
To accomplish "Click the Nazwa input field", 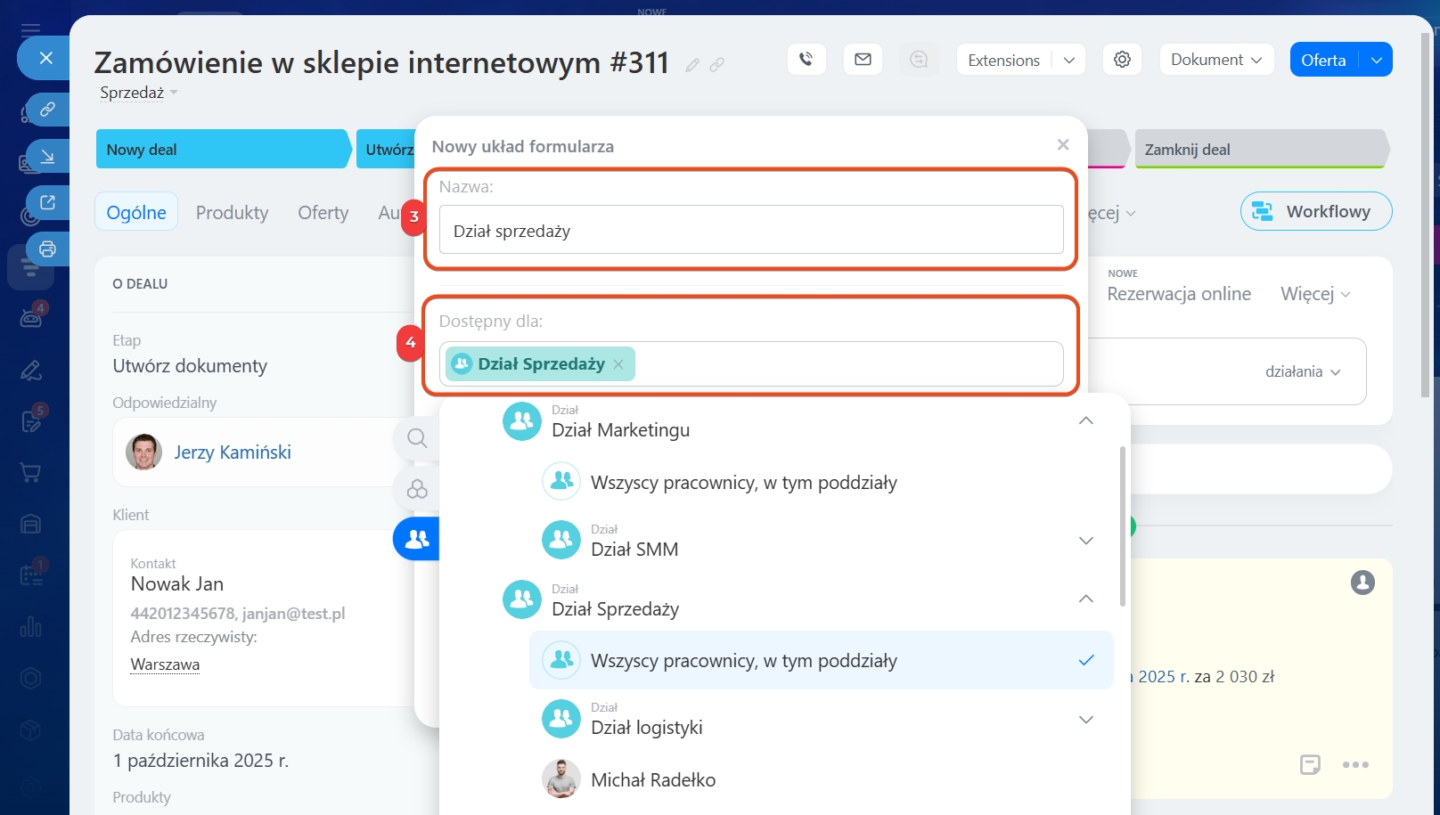I will (x=750, y=231).
